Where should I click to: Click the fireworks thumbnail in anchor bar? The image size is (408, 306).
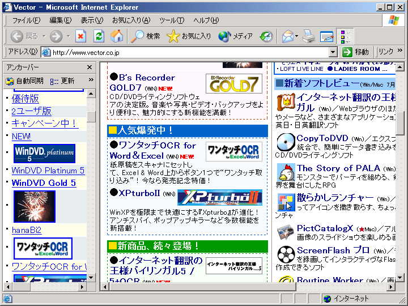coord(35,207)
